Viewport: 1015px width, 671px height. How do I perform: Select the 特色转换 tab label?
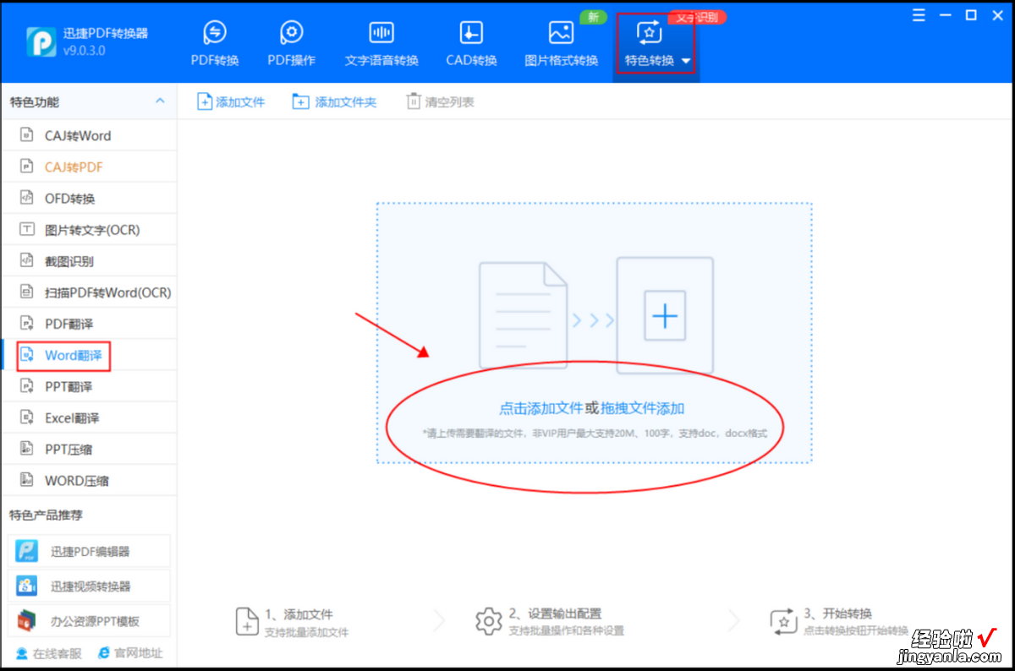pyautogui.click(x=650, y=60)
